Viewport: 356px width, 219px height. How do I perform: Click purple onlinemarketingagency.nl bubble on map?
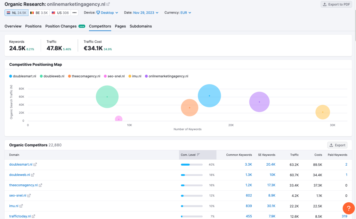coord(259,102)
